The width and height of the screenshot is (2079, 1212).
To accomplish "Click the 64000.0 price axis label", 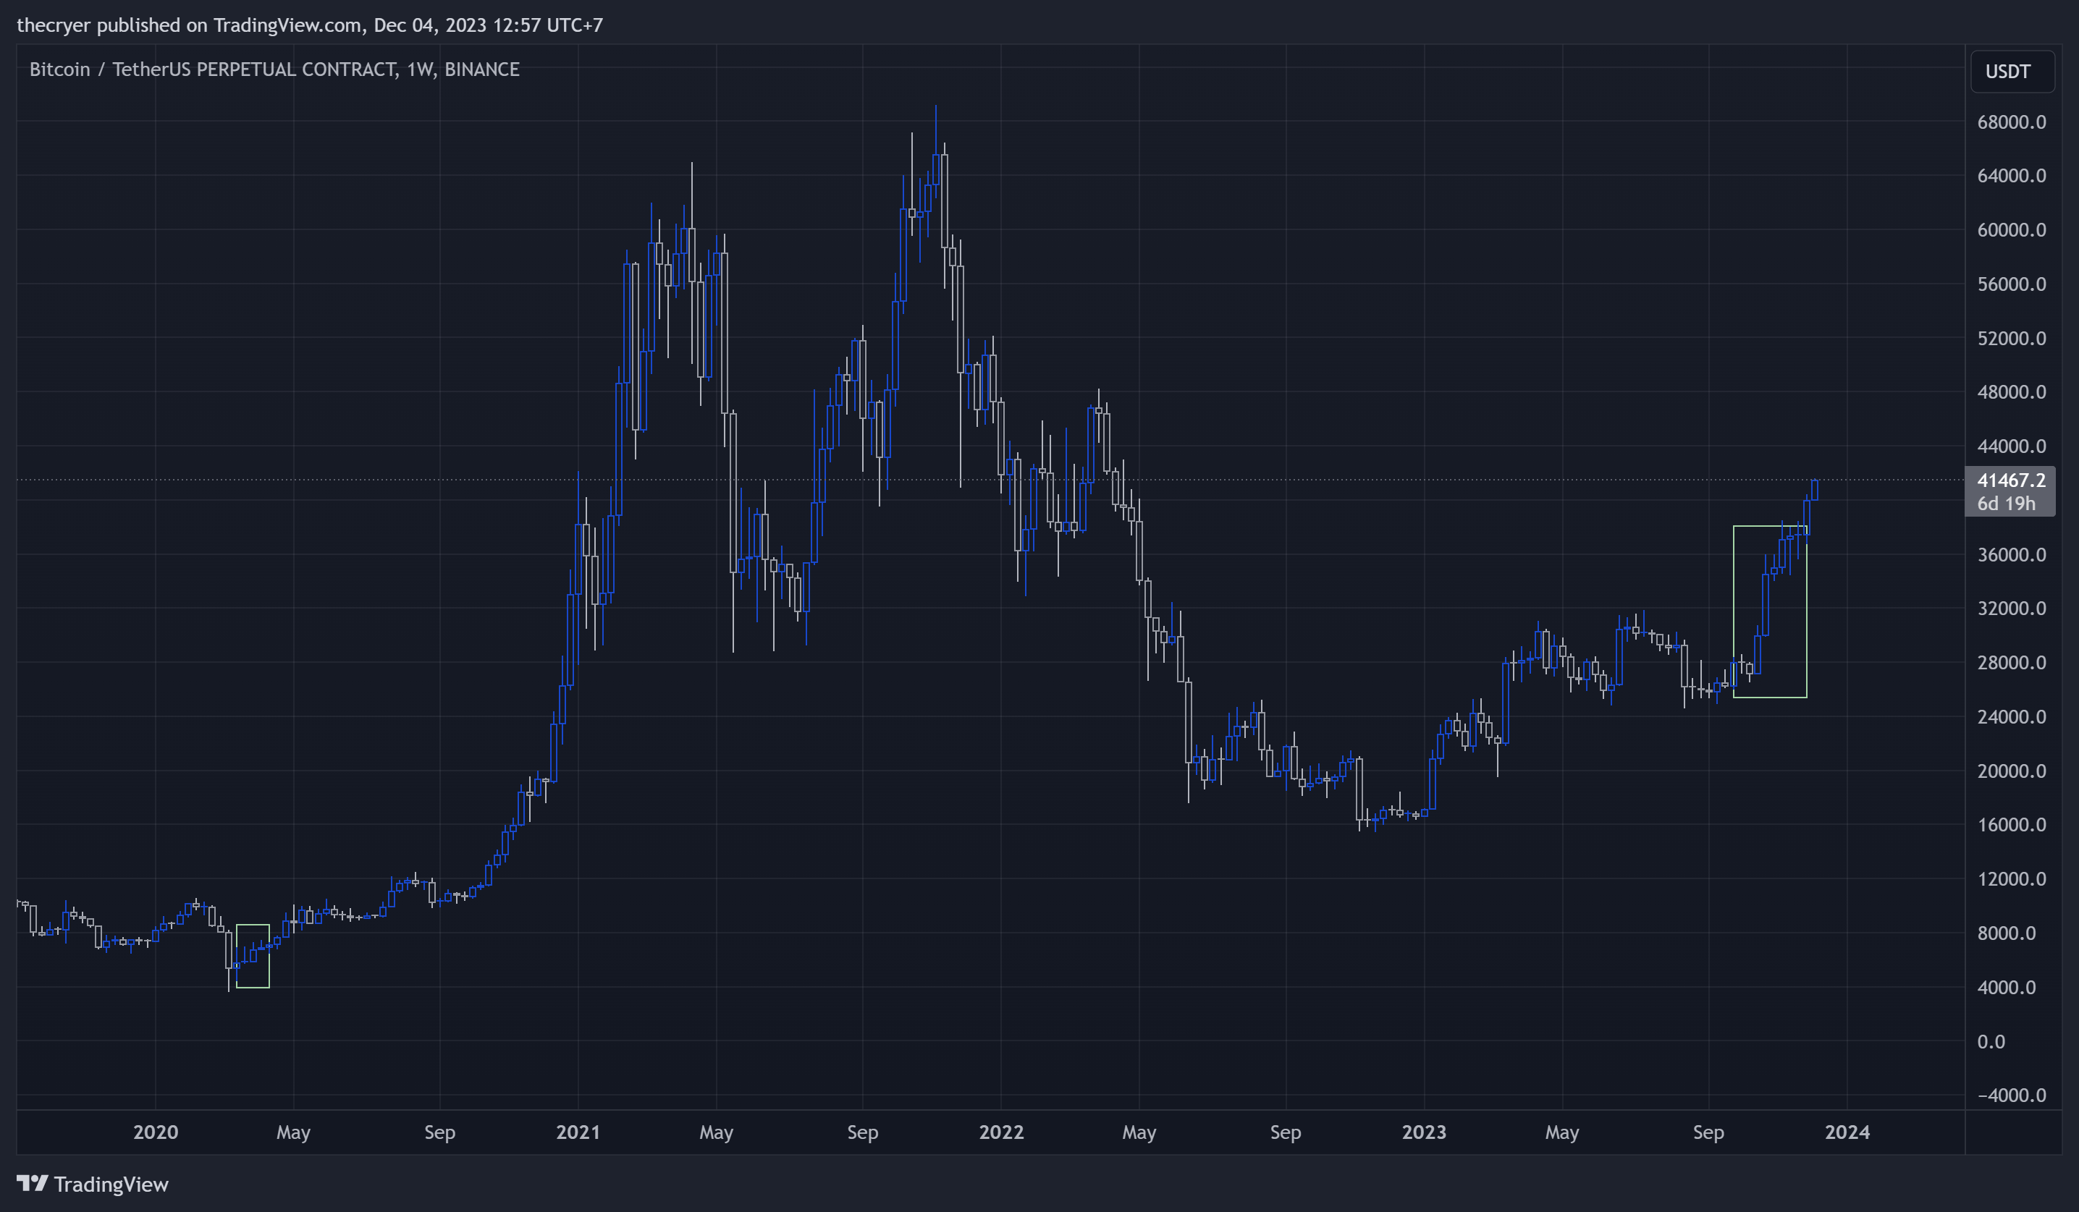I will [x=2012, y=176].
